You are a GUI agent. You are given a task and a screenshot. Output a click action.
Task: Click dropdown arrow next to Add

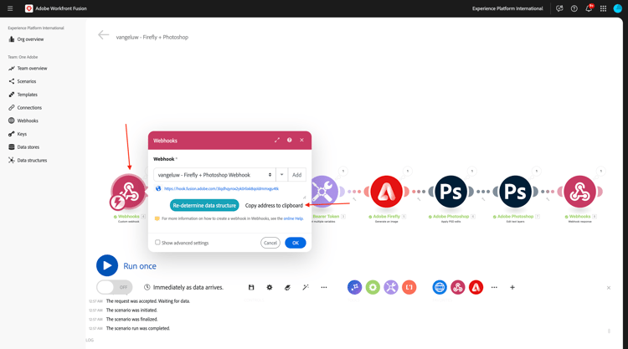pos(281,175)
